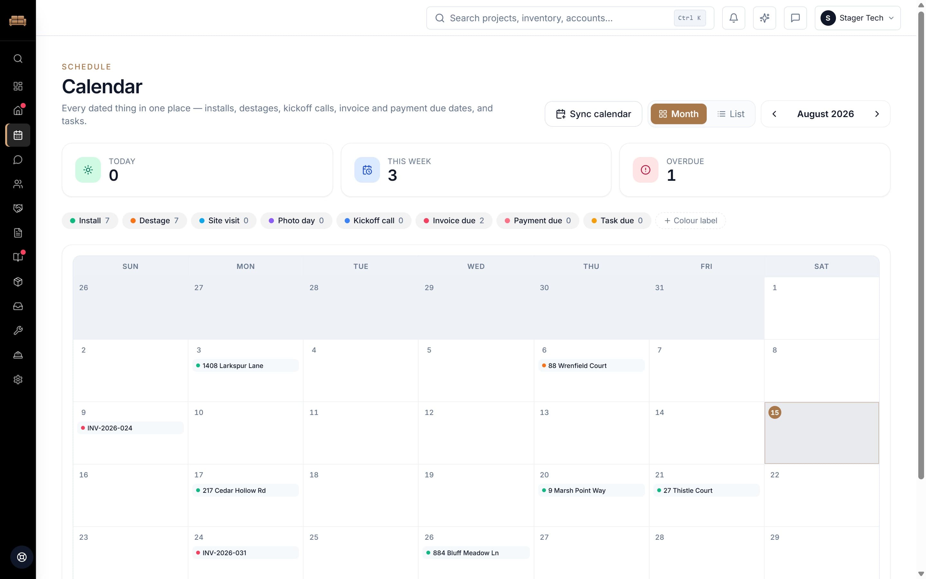Viewport: 926px width, 579px height.
Task: Open the settings gear icon in sidebar
Action: tap(18, 380)
